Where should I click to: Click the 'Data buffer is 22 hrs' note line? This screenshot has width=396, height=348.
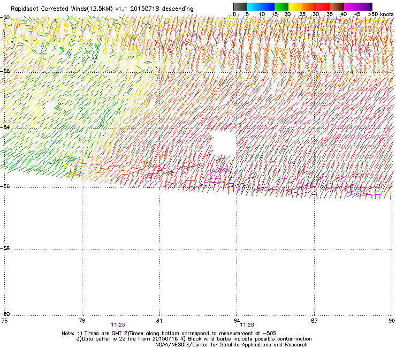tap(194, 339)
